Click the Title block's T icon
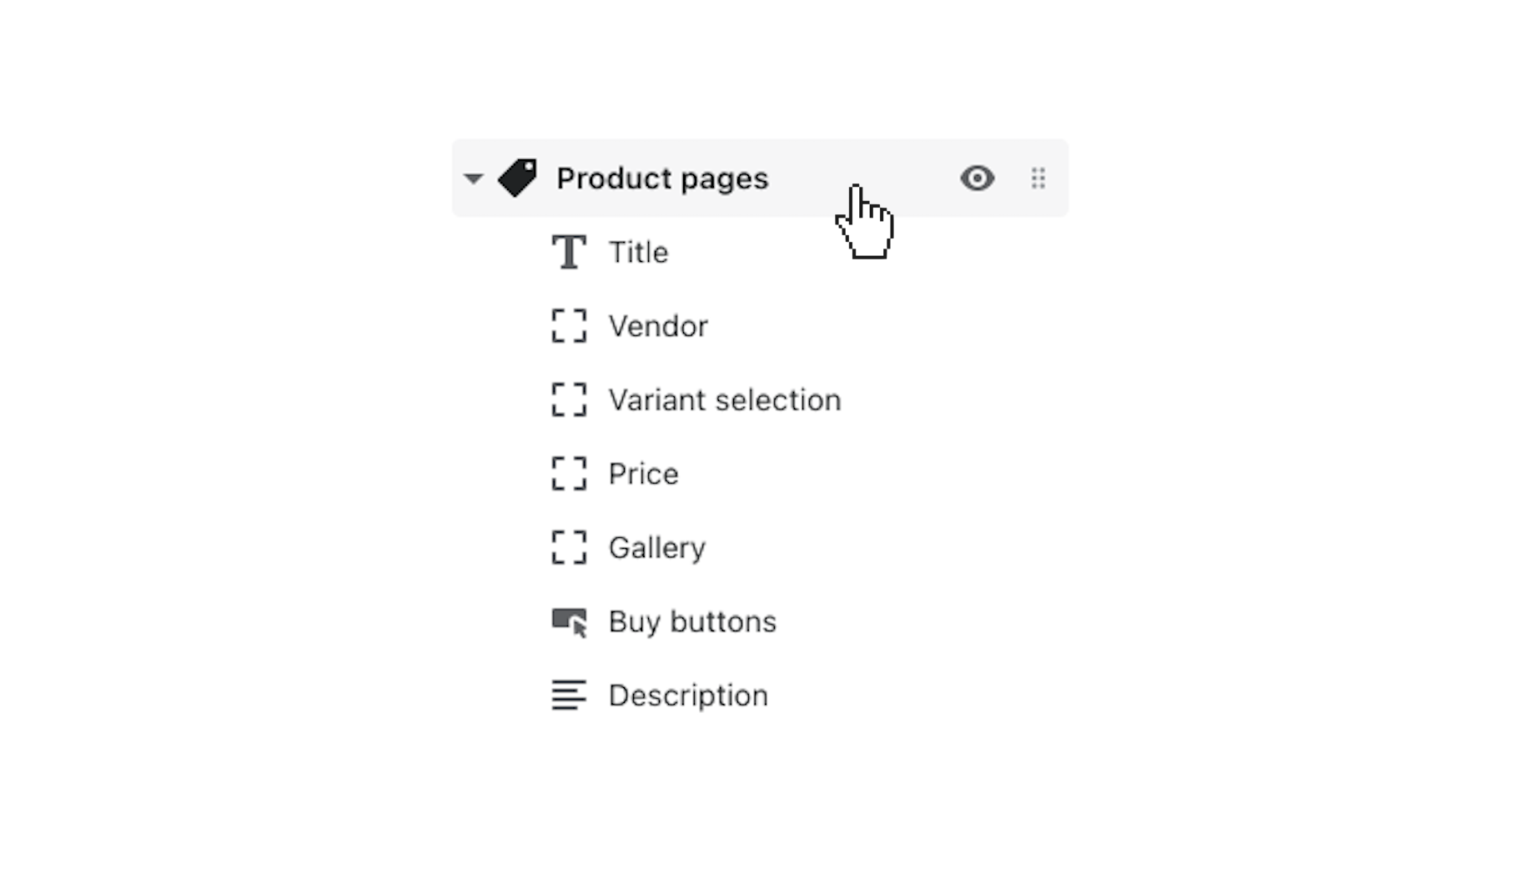This screenshot has width=1533, height=874. coord(569,251)
